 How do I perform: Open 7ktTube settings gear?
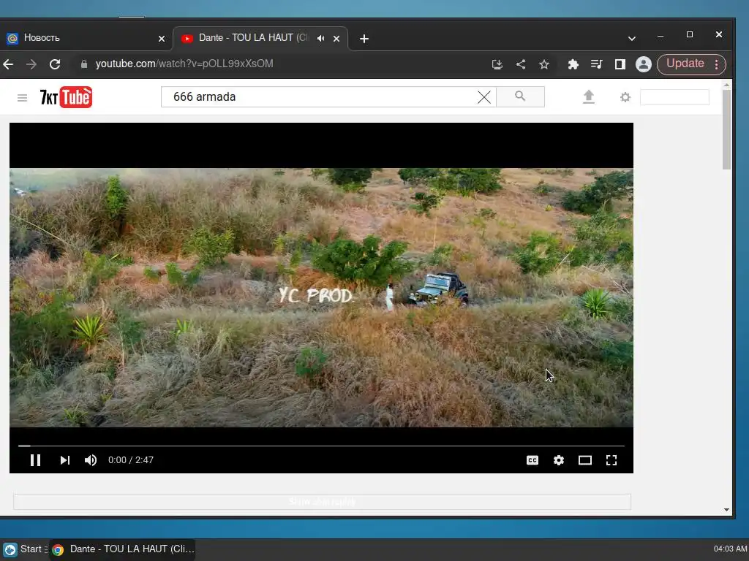(625, 97)
